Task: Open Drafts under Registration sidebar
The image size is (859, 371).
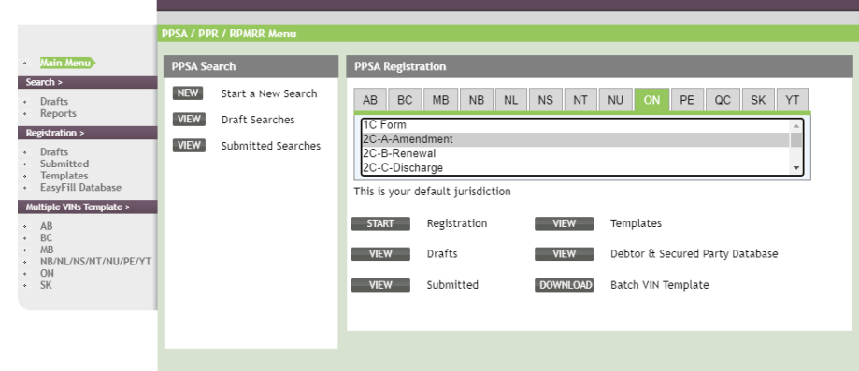Action: 54,151
